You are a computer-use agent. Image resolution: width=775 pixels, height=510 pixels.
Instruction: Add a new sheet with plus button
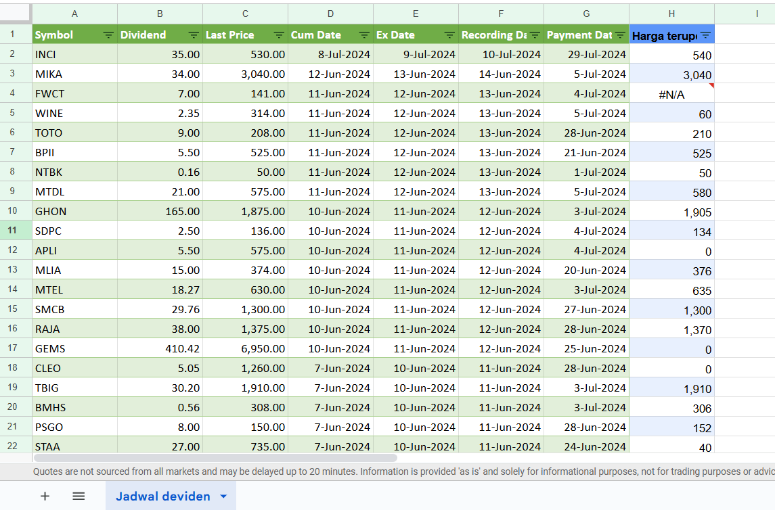click(x=45, y=496)
